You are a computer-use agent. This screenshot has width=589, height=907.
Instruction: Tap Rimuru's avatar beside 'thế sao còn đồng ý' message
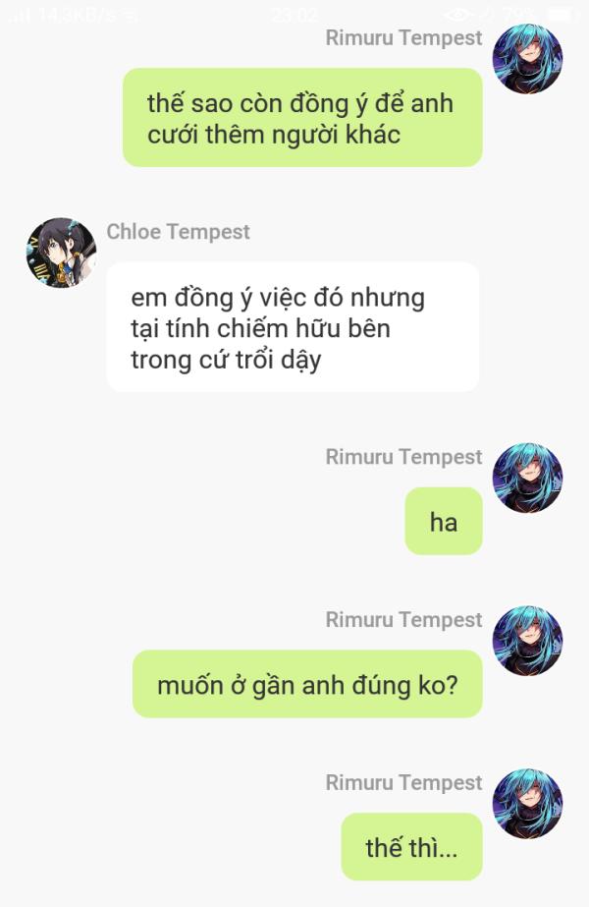[x=527, y=59]
